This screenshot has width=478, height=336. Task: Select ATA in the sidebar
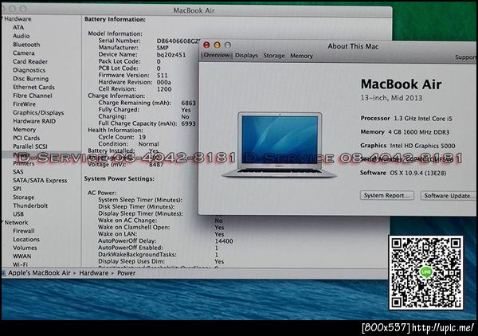tap(18, 27)
